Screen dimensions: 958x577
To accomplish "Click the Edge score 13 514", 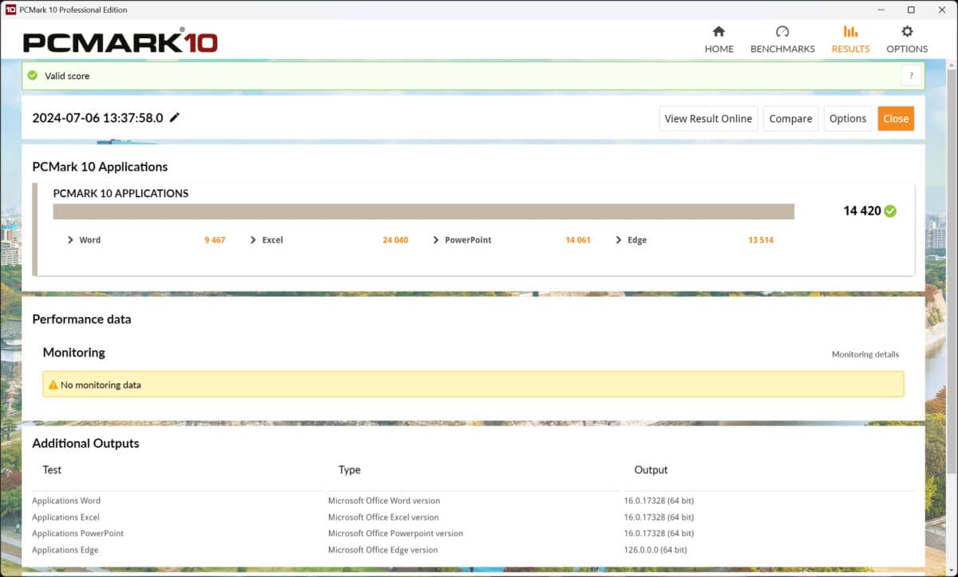I will tap(761, 240).
